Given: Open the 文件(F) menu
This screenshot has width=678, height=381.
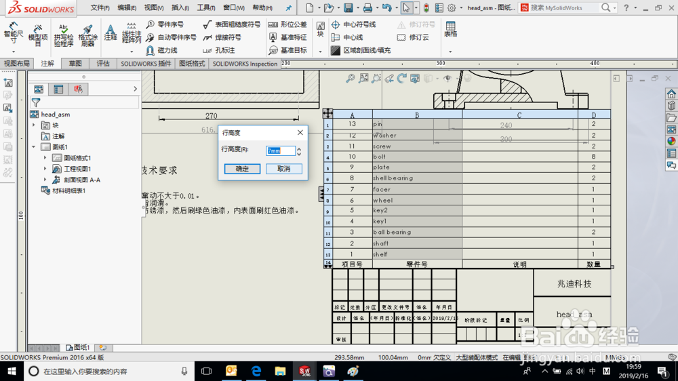Looking at the screenshot, I should (100, 7).
